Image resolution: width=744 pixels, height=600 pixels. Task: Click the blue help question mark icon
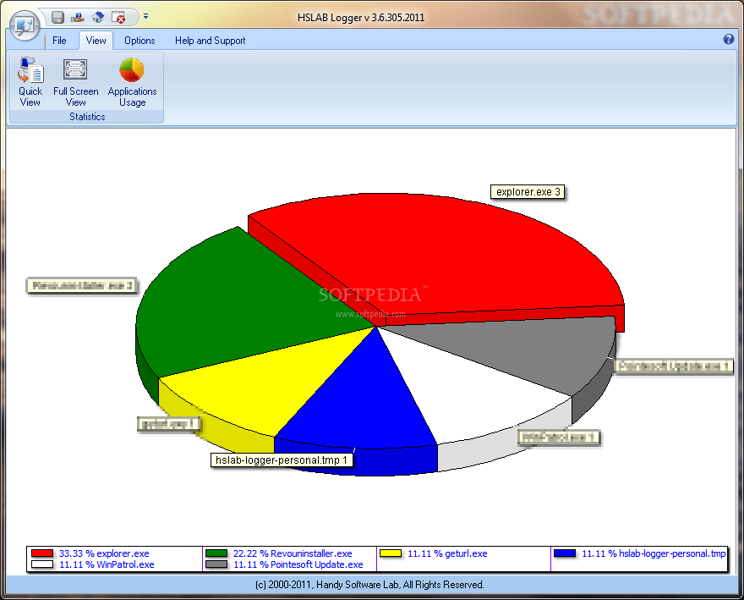(x=728, y=40)
